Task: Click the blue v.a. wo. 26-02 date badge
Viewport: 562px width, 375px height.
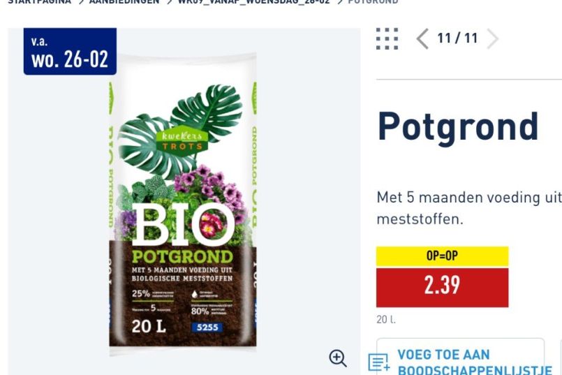Action: pos(70,51)
